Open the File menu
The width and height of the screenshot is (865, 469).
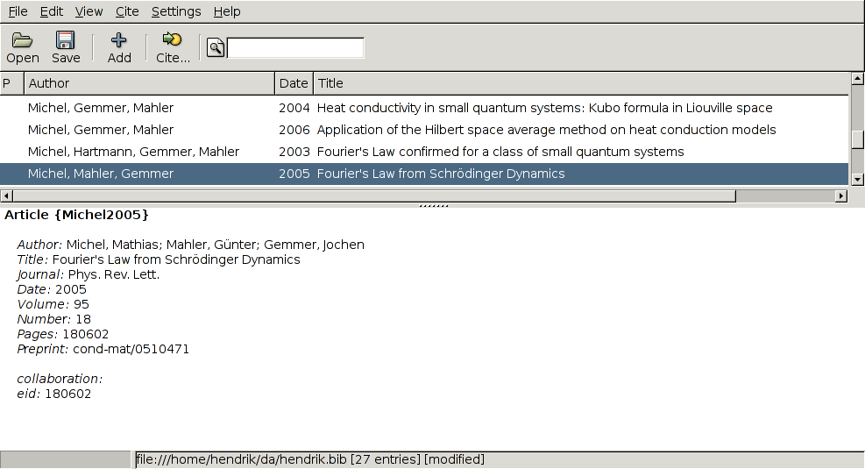click(18, 11)
